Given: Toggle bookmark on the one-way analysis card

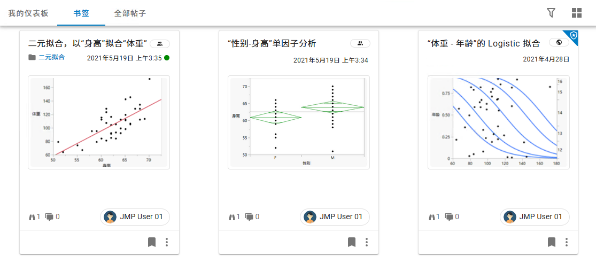Looking at the screenshot, I should [x=352, y=242].
